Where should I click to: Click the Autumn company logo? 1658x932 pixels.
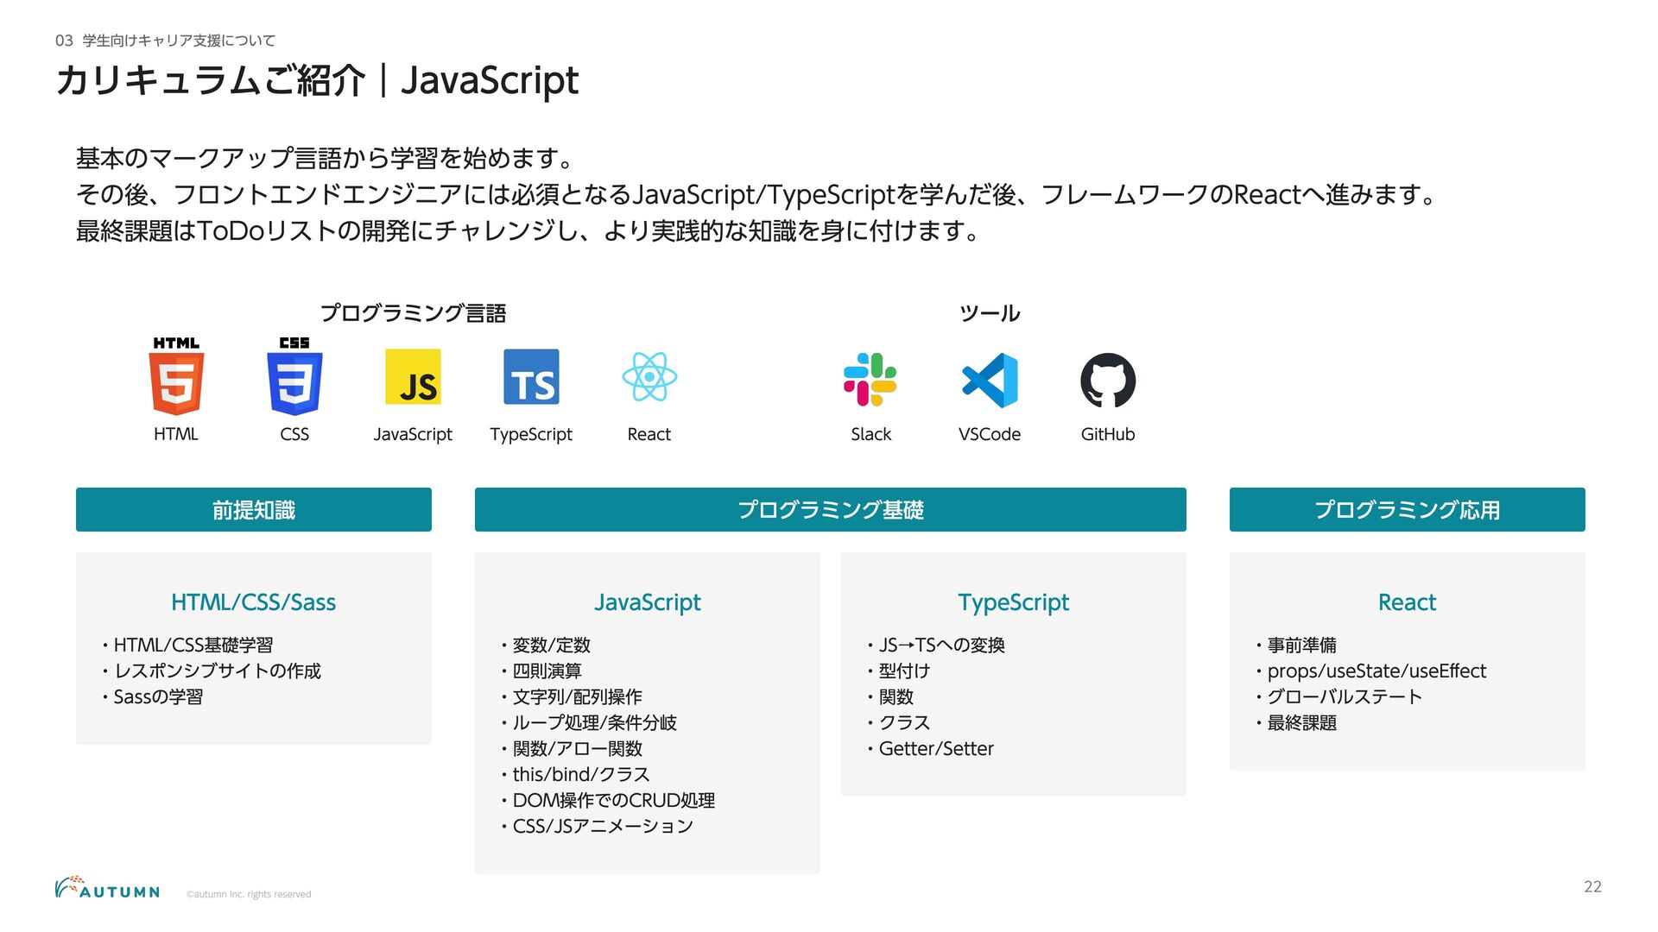pos(107,888)
